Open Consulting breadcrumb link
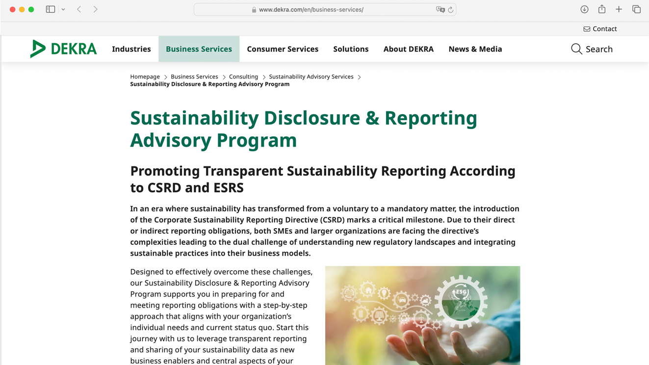This screenshot has width=649, height=365. tap(243, 77)
